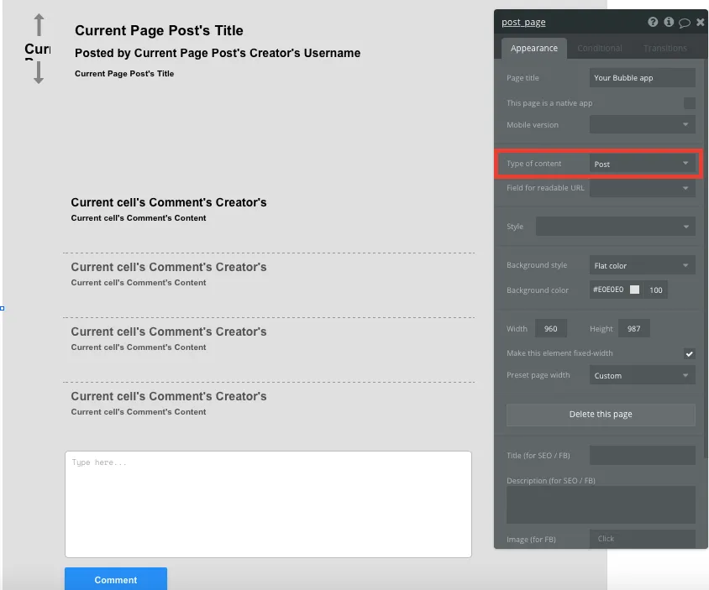The width and height of the screenshot is (709, 590).
Task: Switch to the Transitions tab
Action: (x=664, y=49)
